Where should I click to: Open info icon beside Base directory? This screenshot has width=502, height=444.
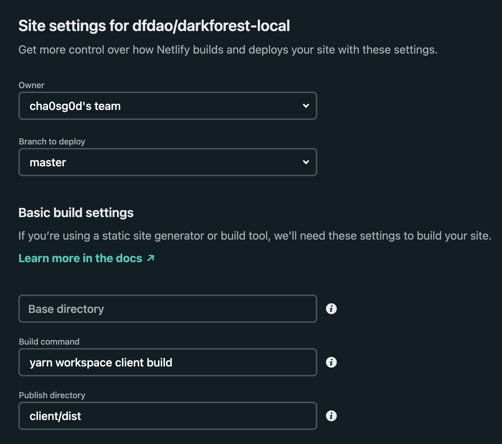[331, 309]
